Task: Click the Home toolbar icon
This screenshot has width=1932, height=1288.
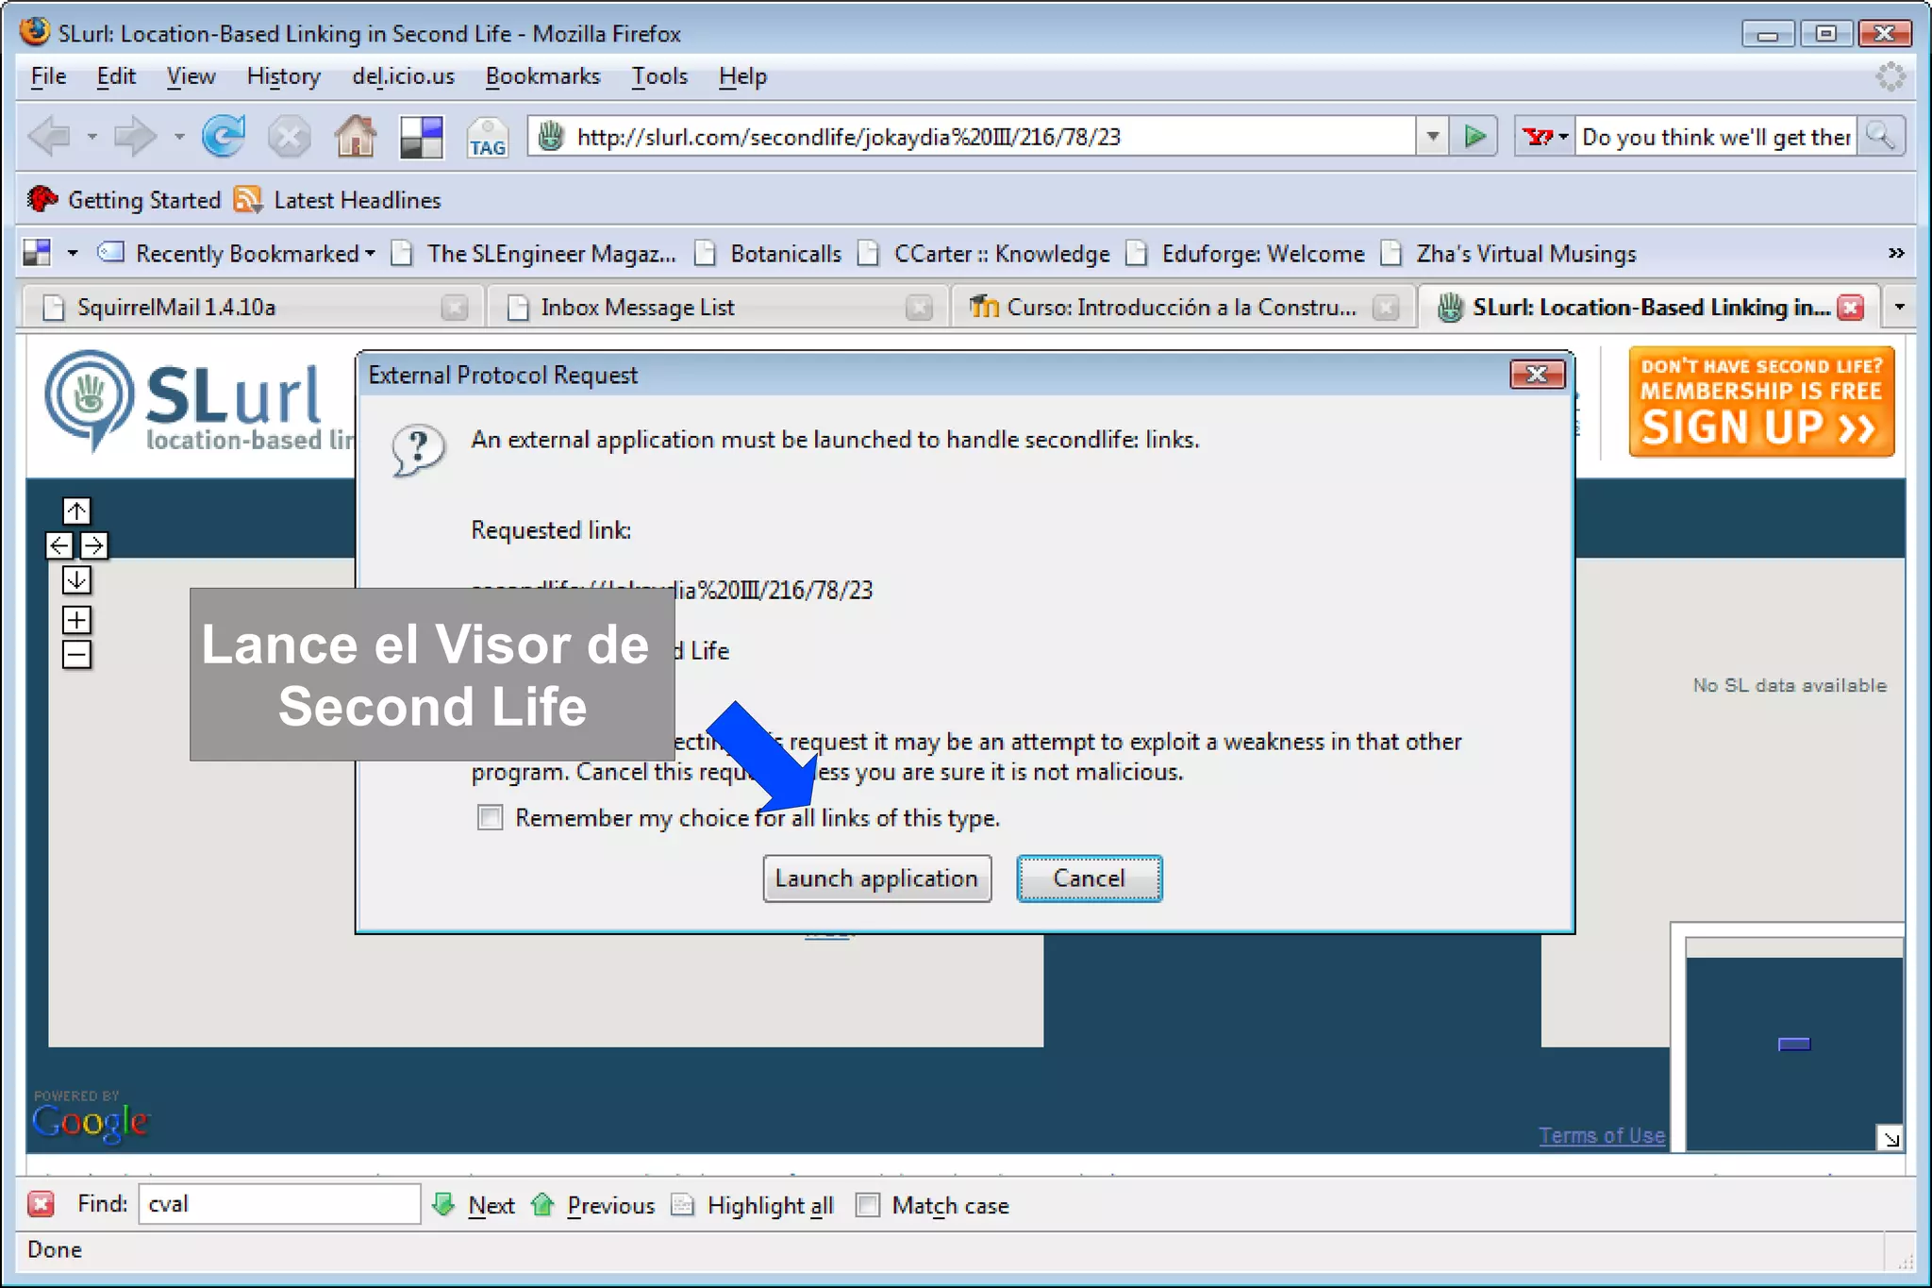Action: coord(355,137)
